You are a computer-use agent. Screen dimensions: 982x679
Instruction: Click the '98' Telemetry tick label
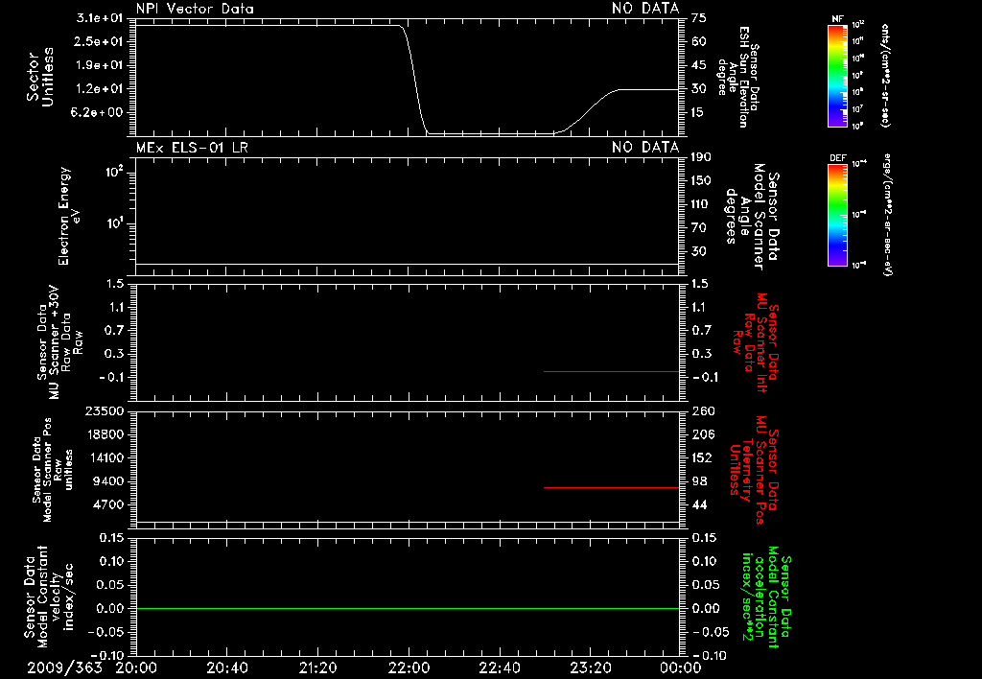pyautogui.click(x=699, y=481)
